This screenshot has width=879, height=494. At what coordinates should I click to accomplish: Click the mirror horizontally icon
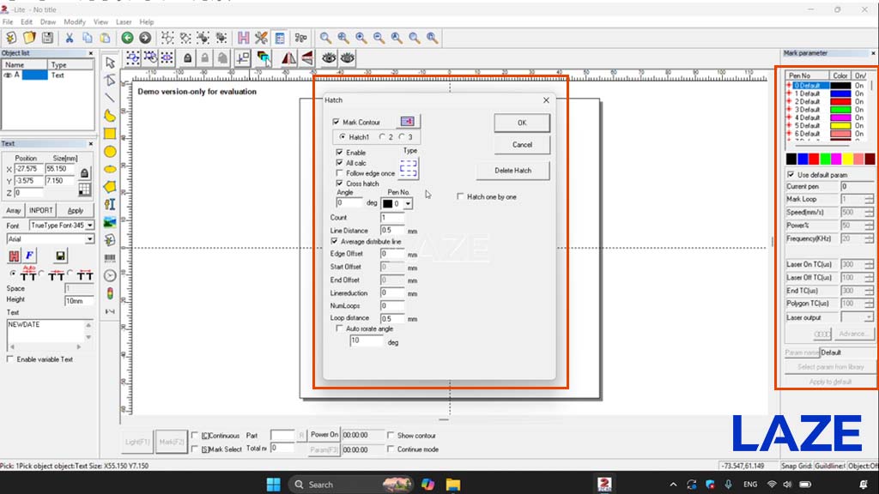[288, 57]
